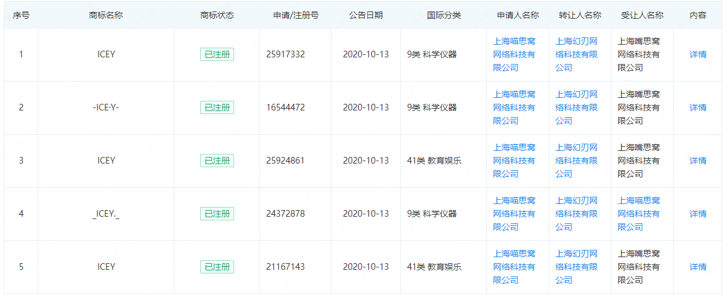Click transferor company link in row 5
Viewport: 724px width, 300px height.
(x=576, y=267)
